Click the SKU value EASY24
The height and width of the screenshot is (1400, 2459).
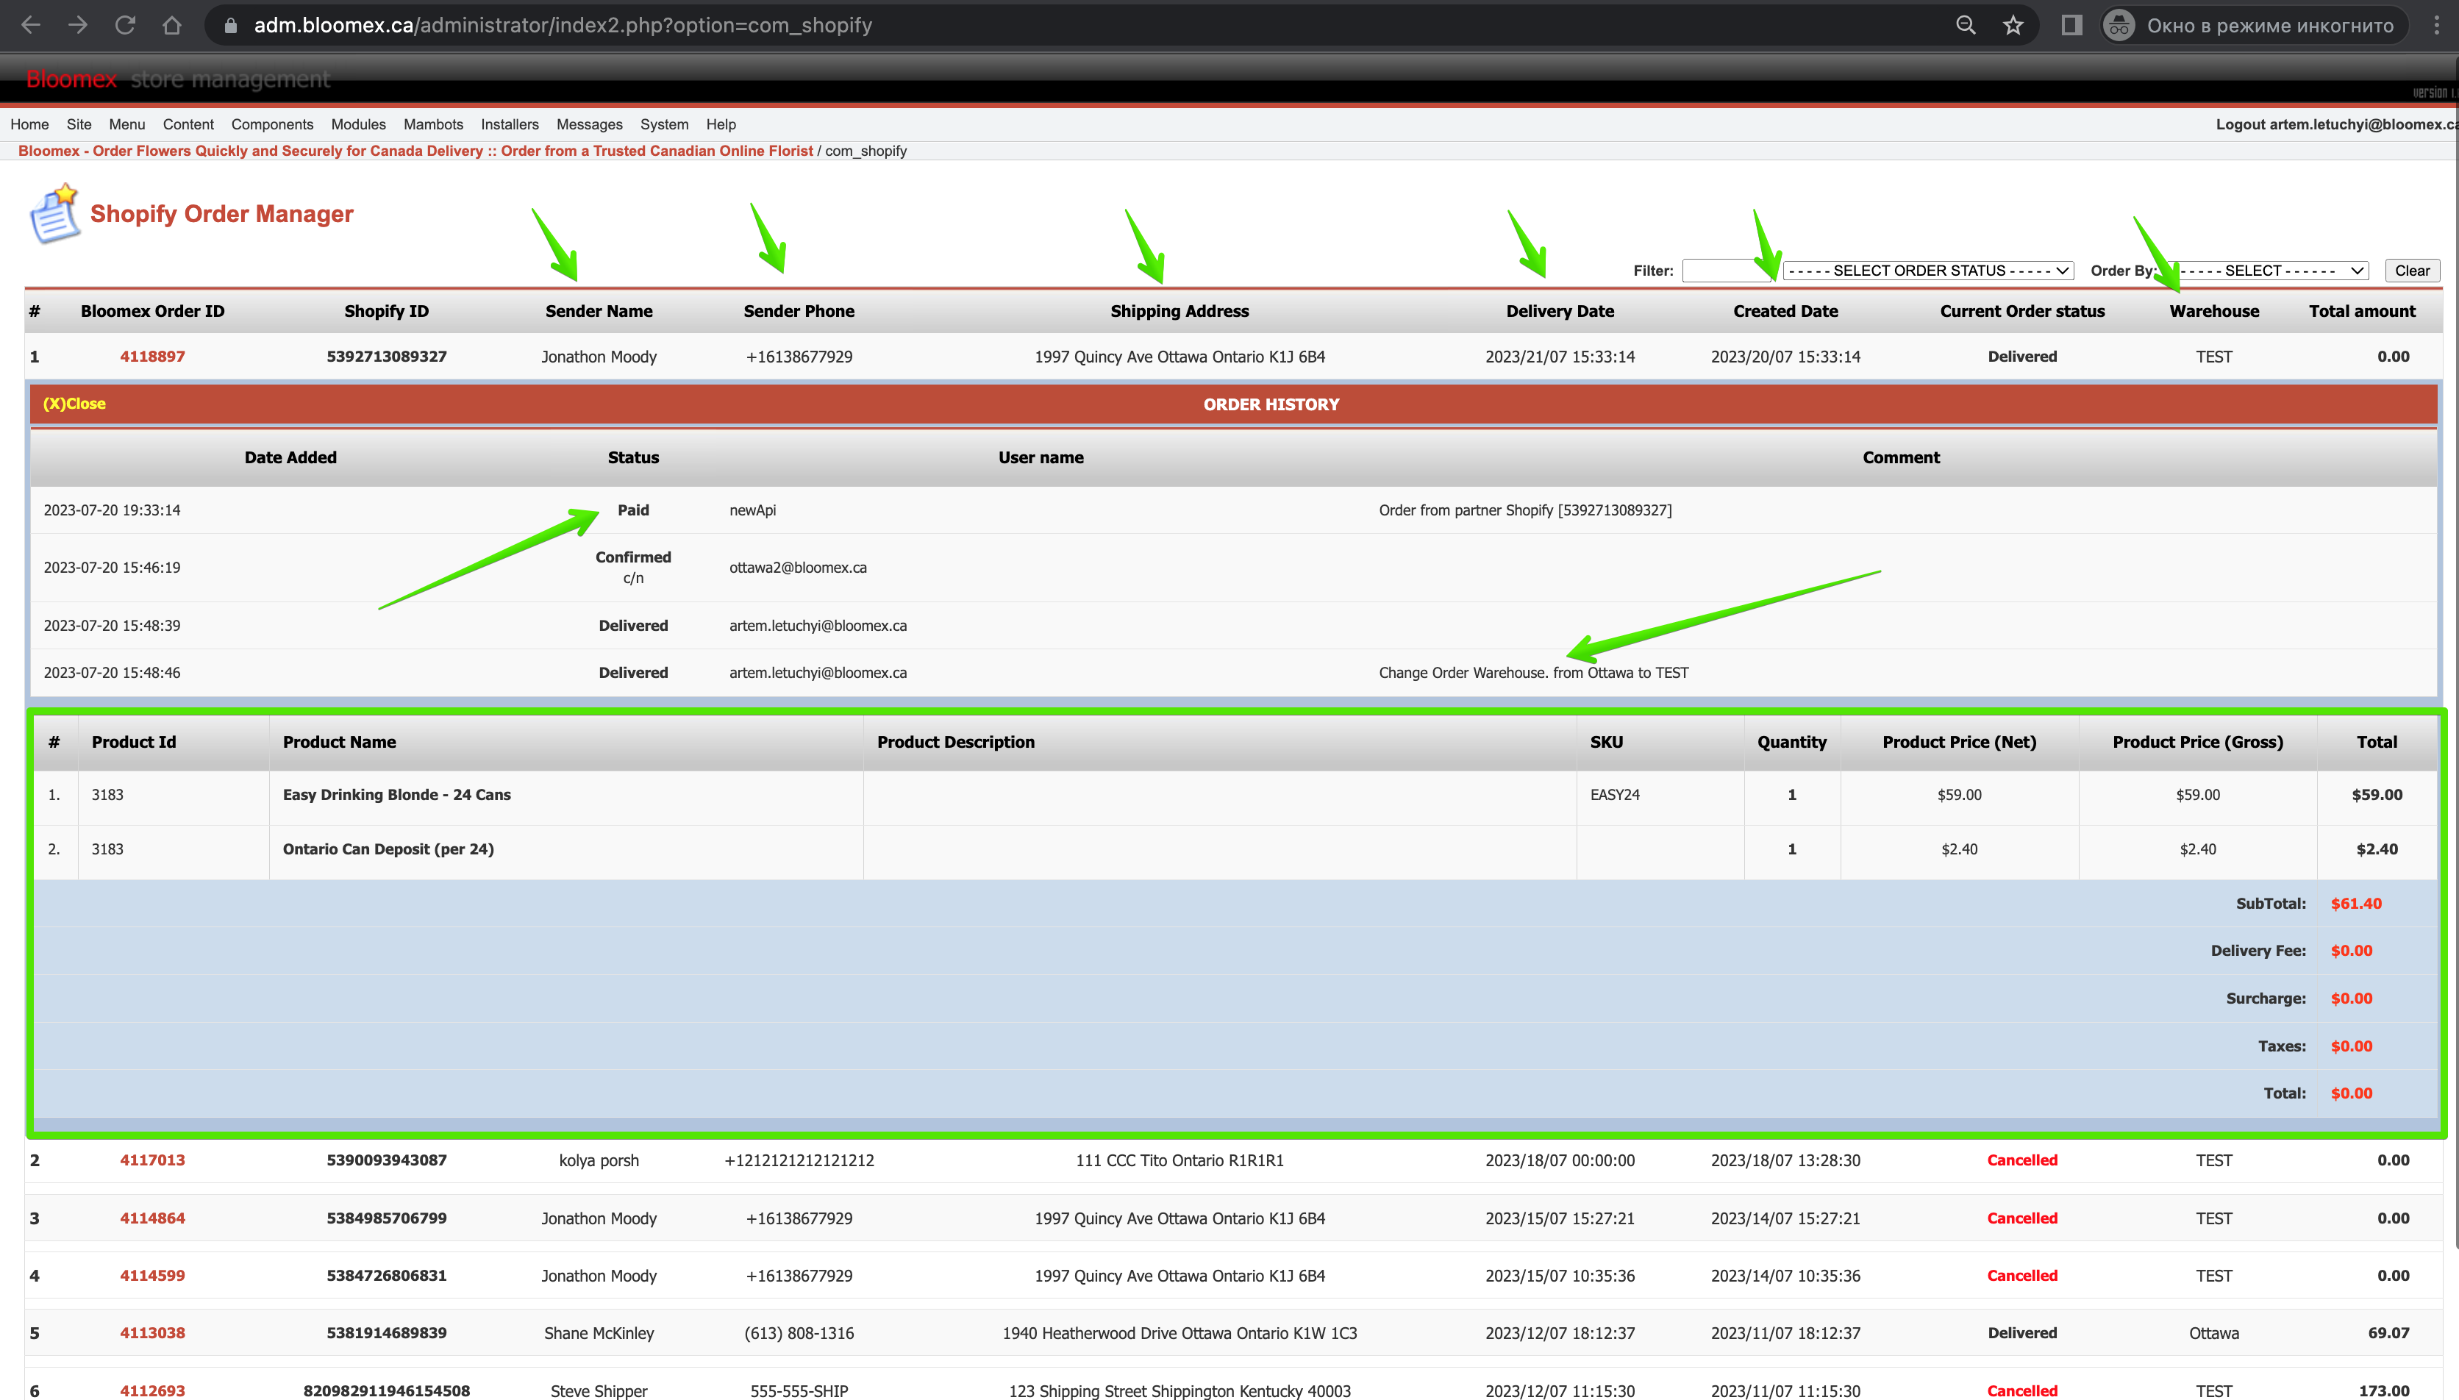point(1614,795)
